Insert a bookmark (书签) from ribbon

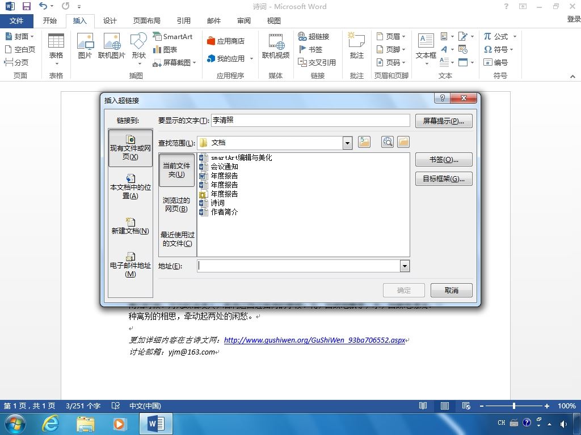(x=310, y=49)
